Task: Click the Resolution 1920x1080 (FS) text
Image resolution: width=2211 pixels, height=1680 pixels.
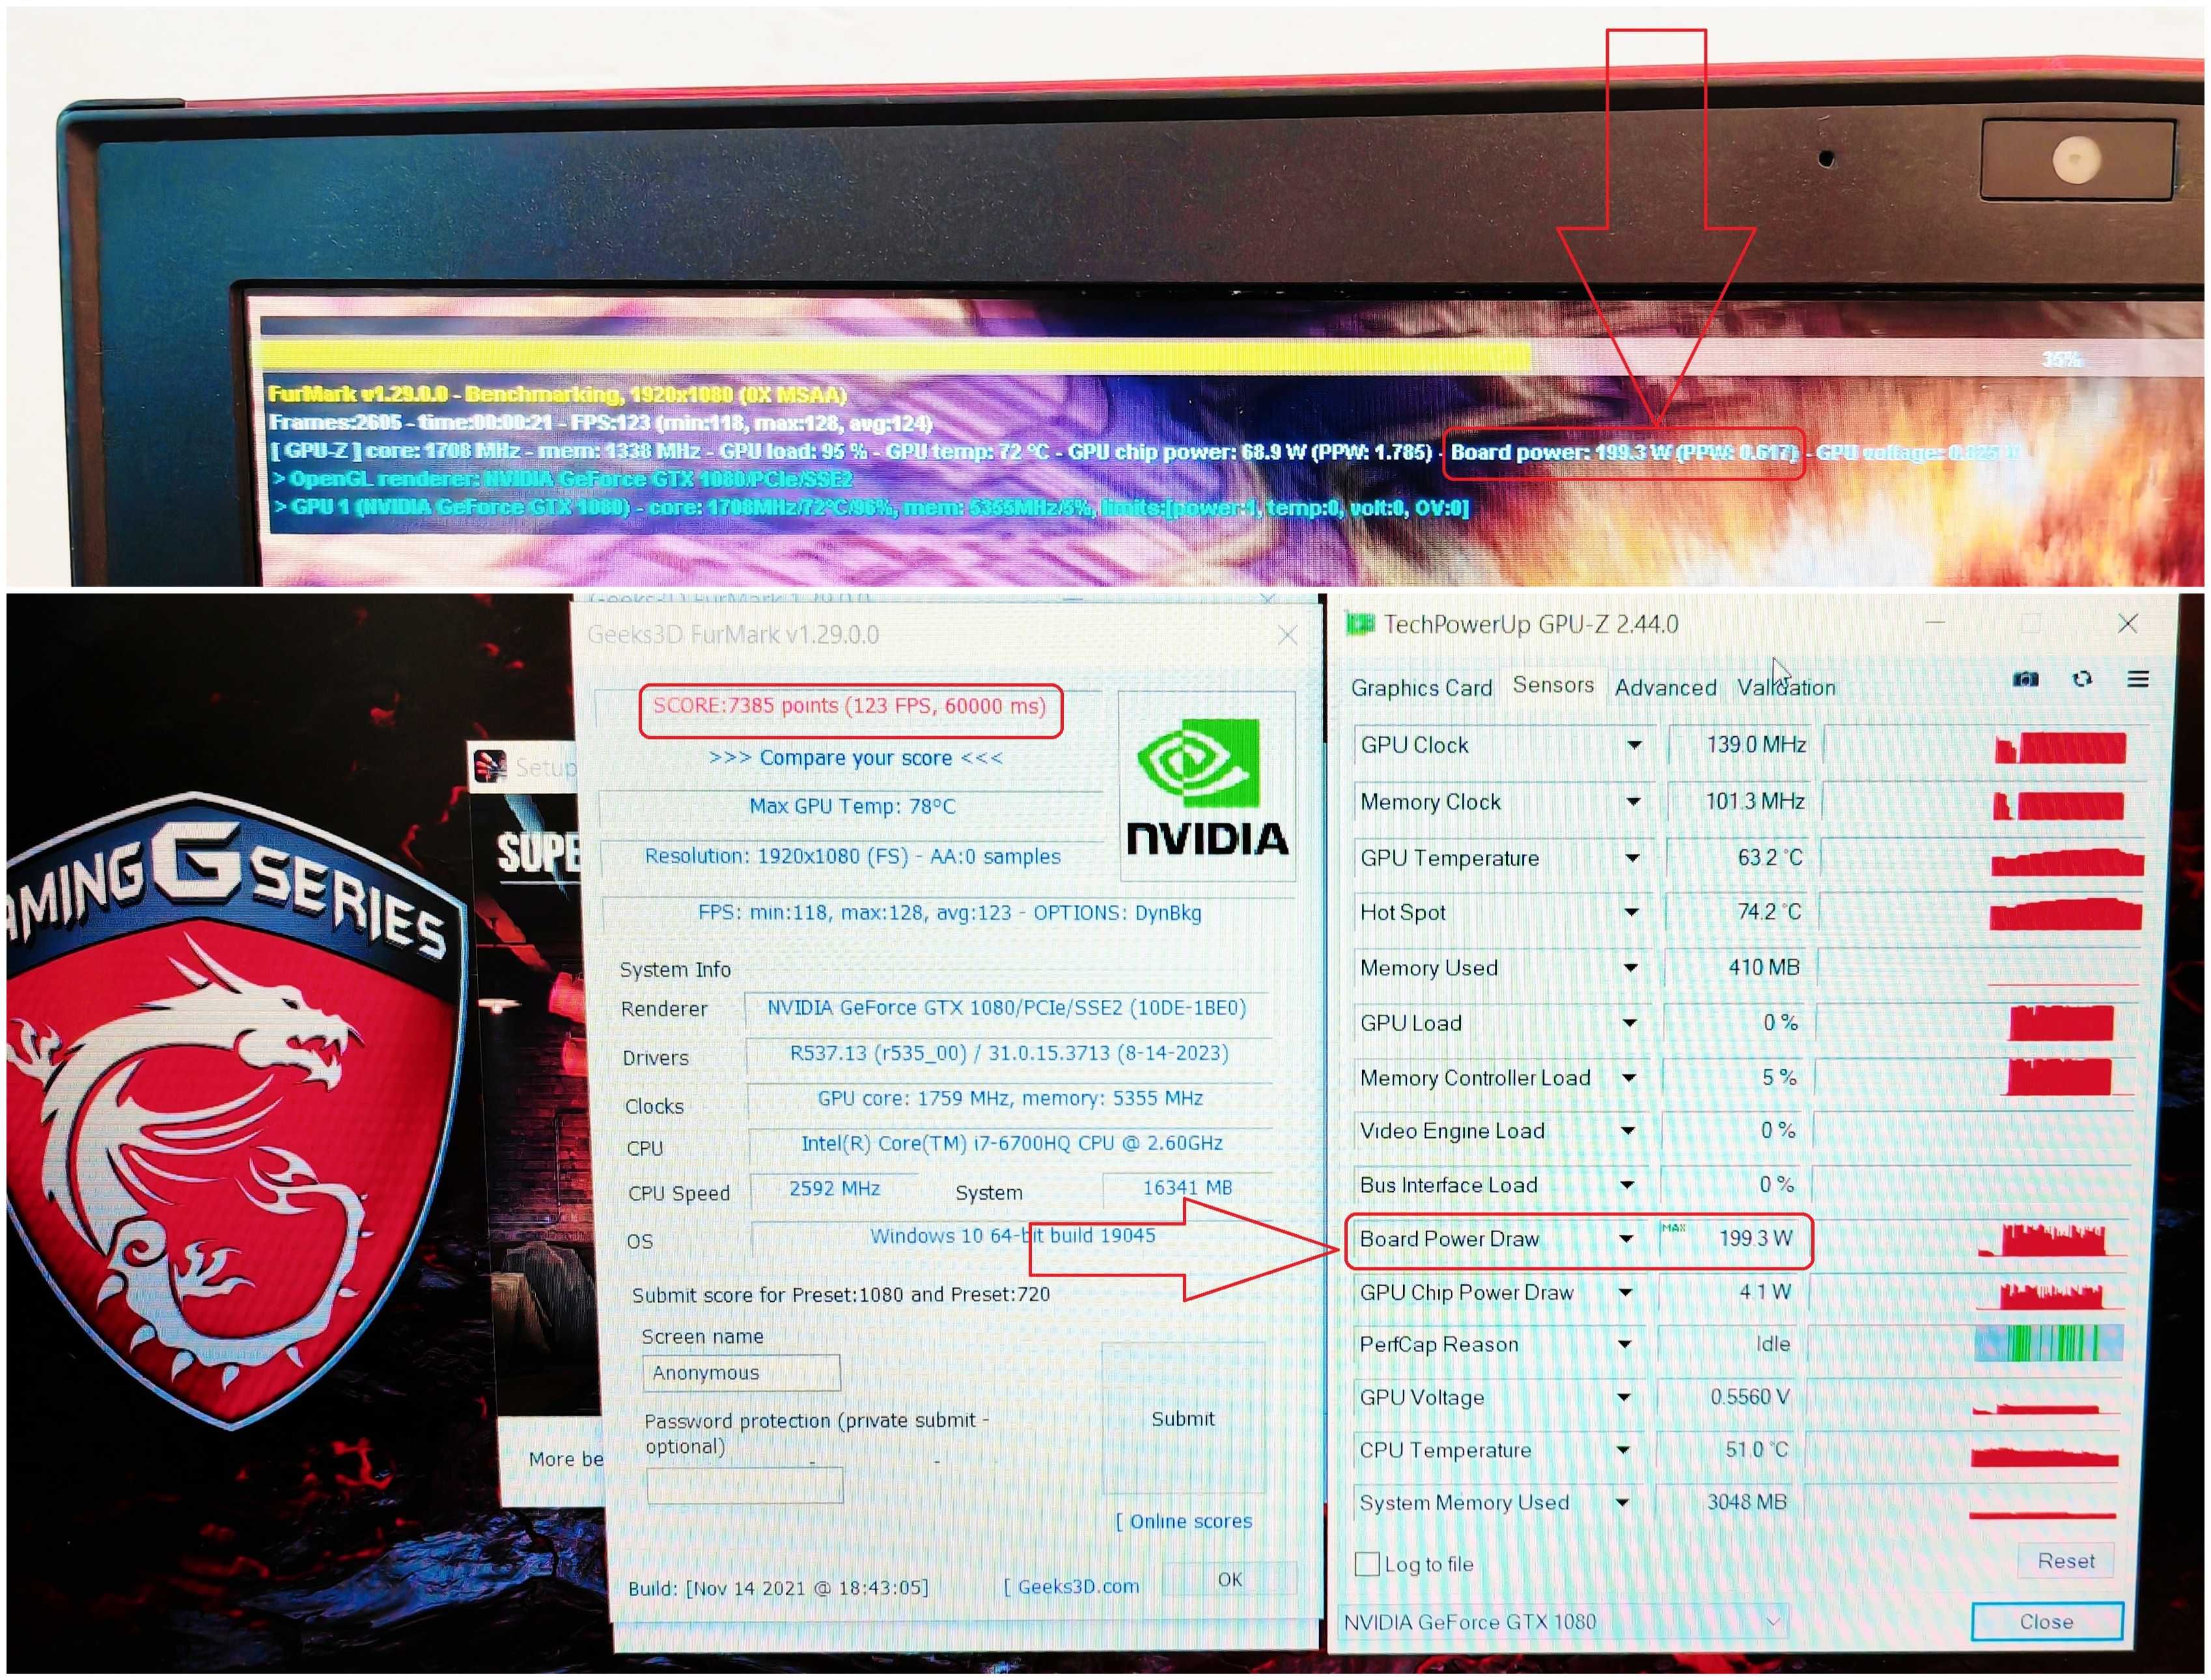Action: click(852, 857)
